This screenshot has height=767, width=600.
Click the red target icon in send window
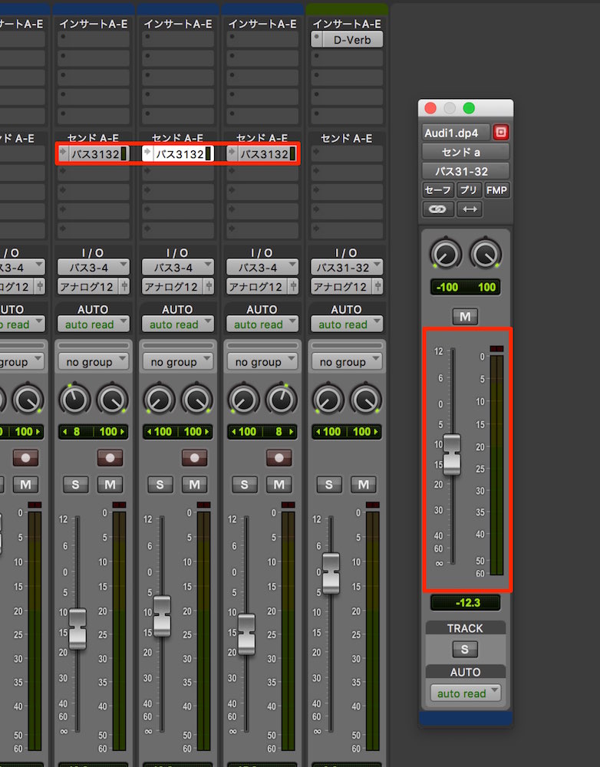click(501, 132)
